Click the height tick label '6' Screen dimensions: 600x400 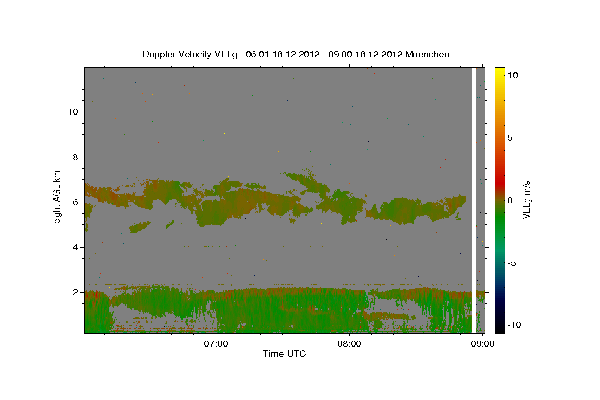(75, 202)
